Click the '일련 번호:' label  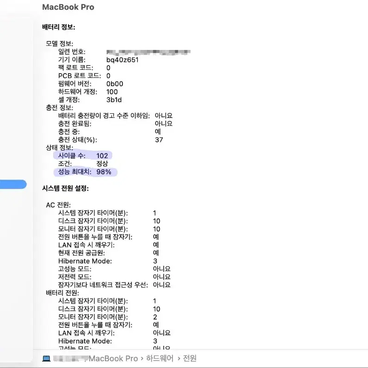pos(72,52)
